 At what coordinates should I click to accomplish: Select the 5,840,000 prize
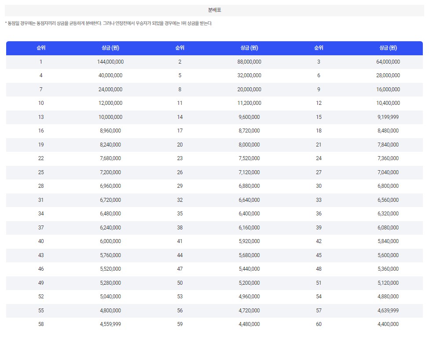click(388, 241)
